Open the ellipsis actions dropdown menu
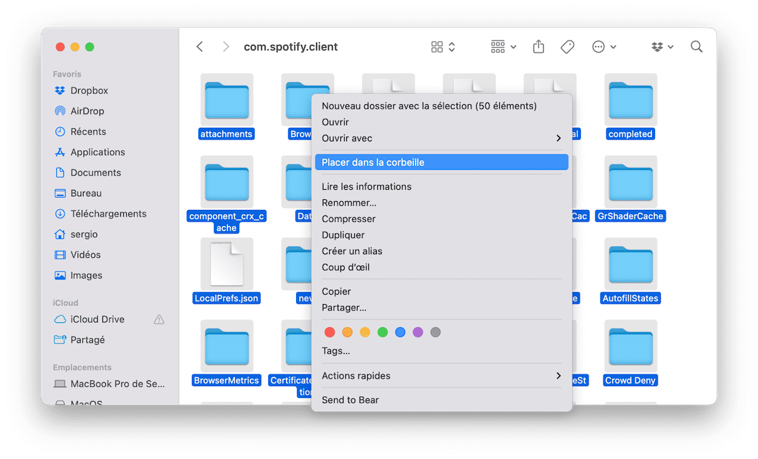Screen dimensions: 758x459 pos(603,47)
